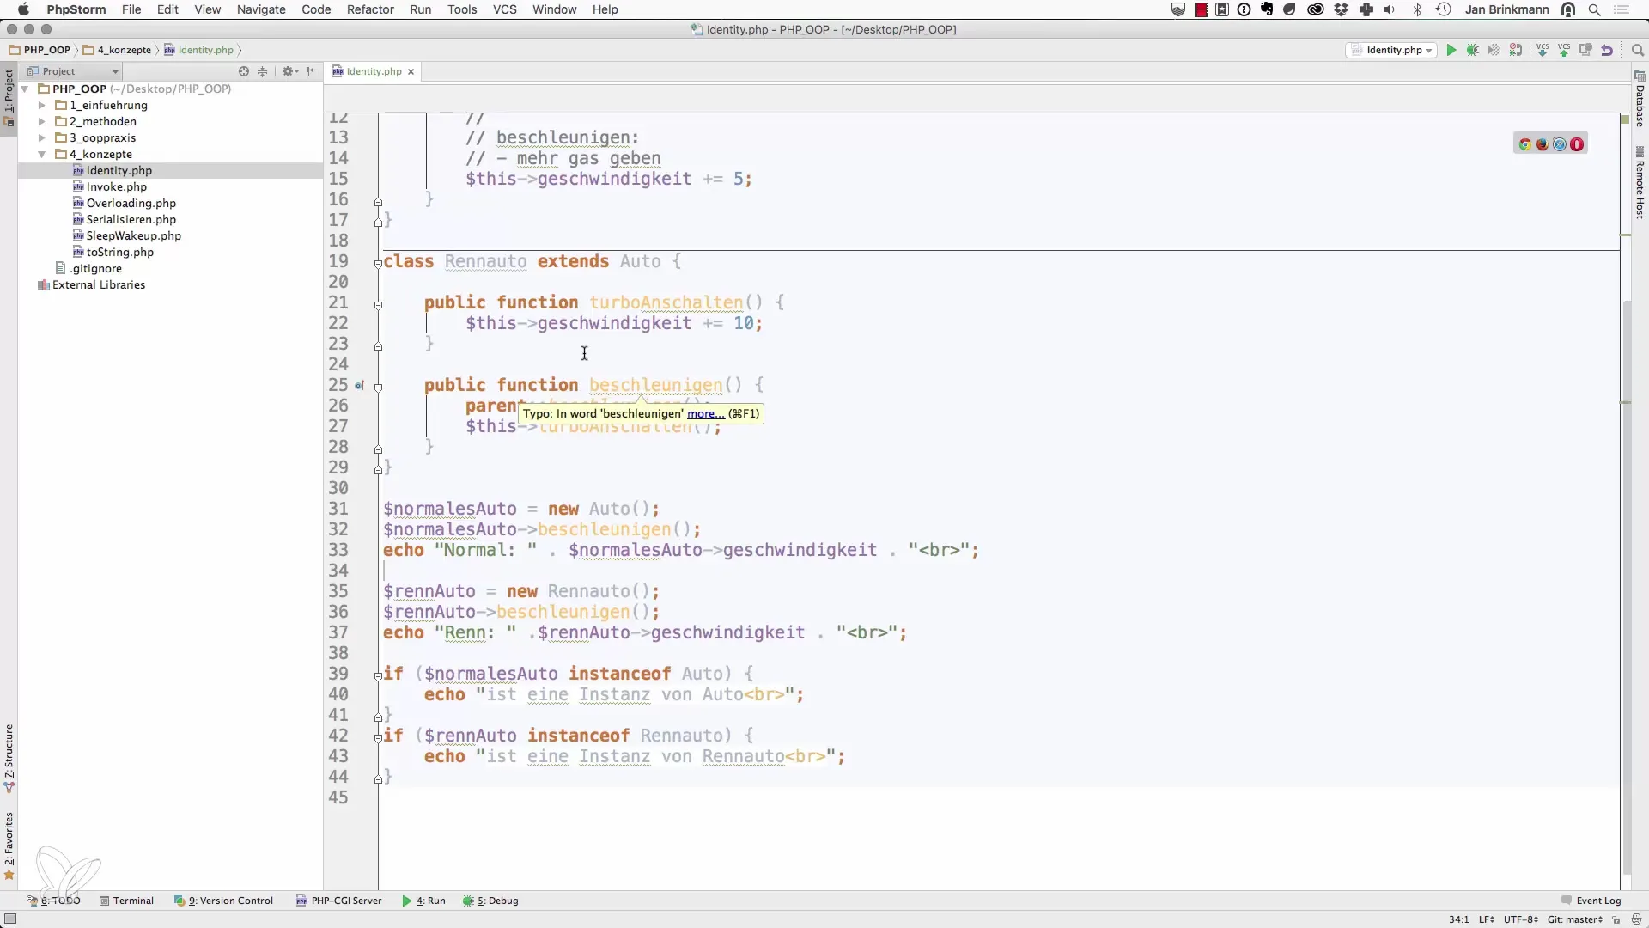Expand the 2_methoden folder

click(41, 121)
